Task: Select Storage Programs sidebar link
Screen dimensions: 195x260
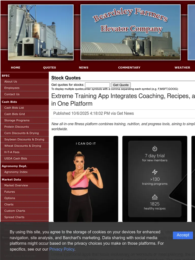Action: click(x=17, y=120)
